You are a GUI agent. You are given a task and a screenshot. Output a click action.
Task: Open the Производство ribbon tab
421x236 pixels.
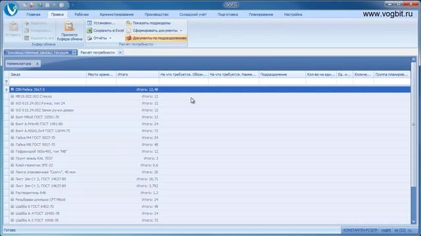pyautogui.click(x=157, y=14)
